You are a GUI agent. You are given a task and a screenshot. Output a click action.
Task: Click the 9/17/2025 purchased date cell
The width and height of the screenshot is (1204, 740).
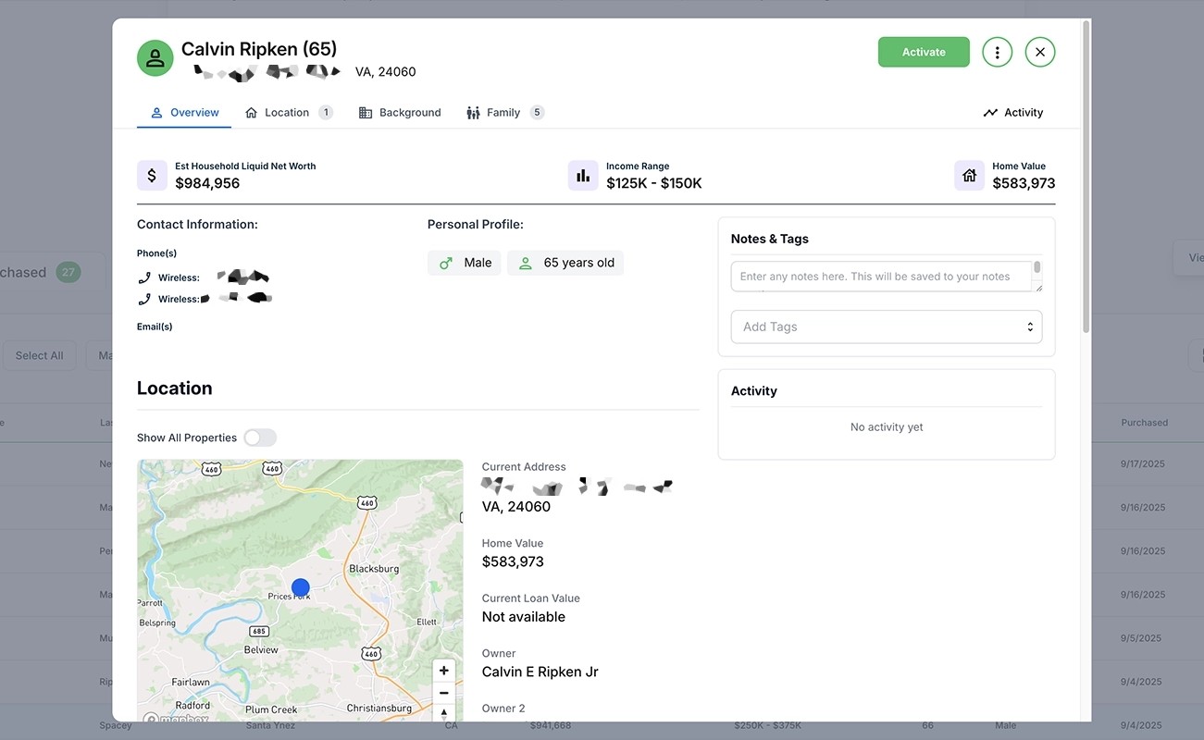coord(1143,463)
